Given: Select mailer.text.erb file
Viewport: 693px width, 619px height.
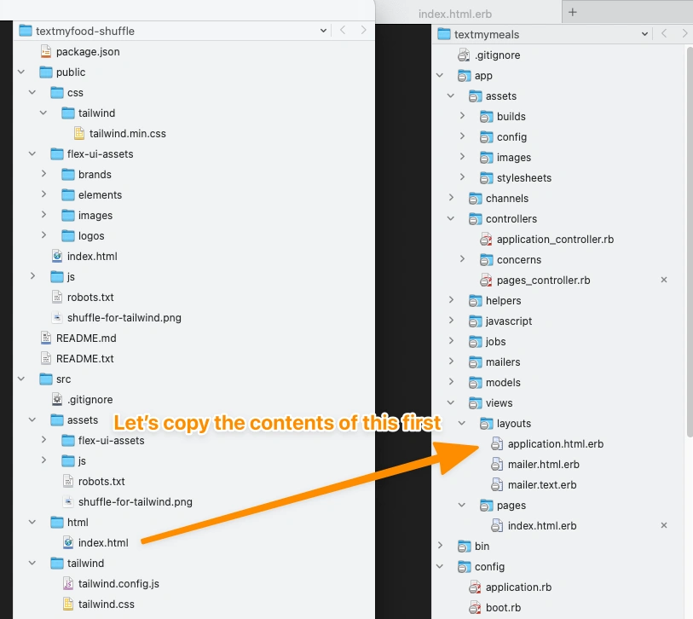Looking at the screenshot, I should (x=541, y=485).
